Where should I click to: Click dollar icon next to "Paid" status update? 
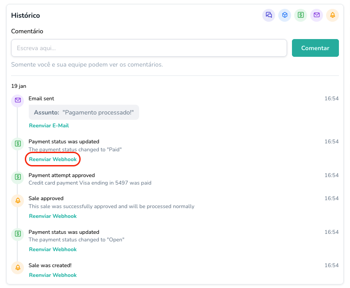pyautogui.click(x=18, y=143)
